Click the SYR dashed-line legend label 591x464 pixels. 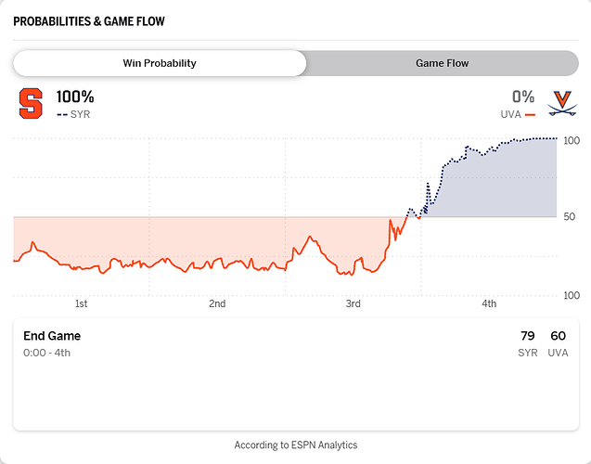[73, 114]
